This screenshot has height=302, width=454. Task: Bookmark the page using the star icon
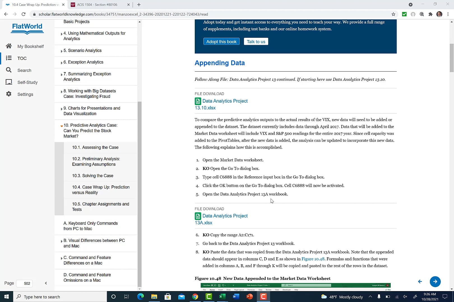[393, 14]
